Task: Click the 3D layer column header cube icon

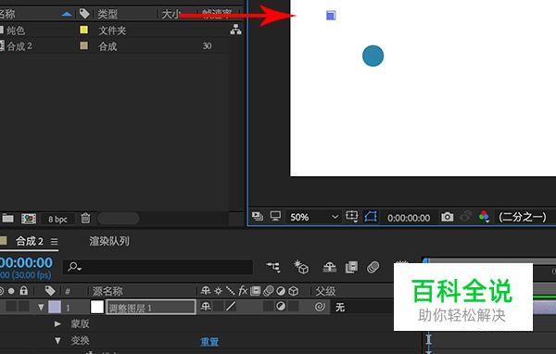Action: [x=293, y=291]
